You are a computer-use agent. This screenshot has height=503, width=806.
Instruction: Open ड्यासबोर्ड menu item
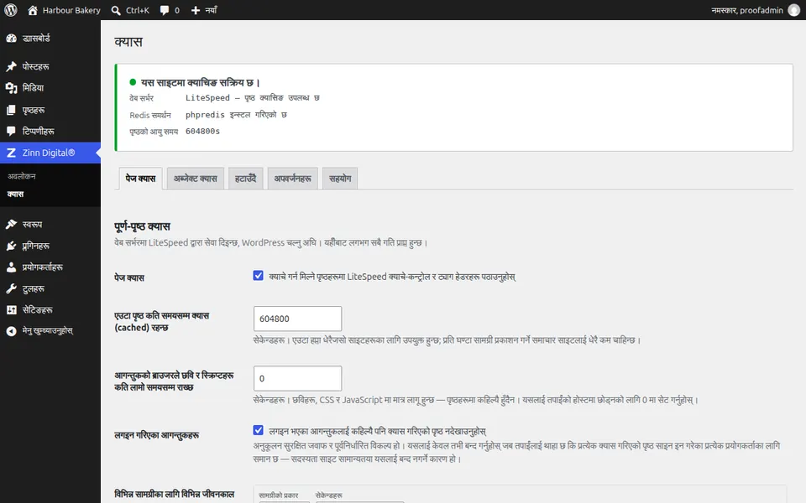[50, 39]
